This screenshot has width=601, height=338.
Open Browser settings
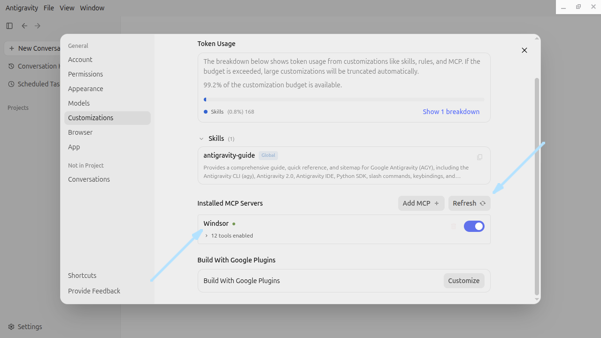coord(108,132)
